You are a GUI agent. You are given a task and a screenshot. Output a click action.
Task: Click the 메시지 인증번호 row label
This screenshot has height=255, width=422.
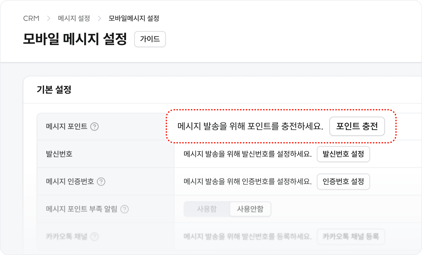point(70,182)
